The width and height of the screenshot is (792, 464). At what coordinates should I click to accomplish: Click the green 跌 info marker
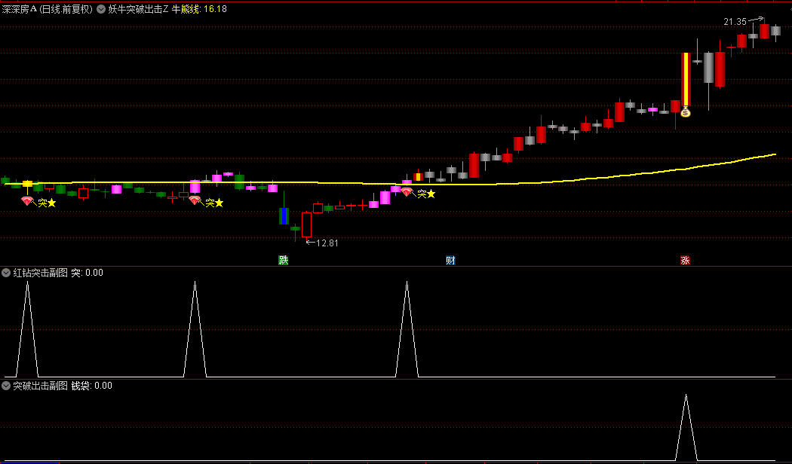coord(284,260)
